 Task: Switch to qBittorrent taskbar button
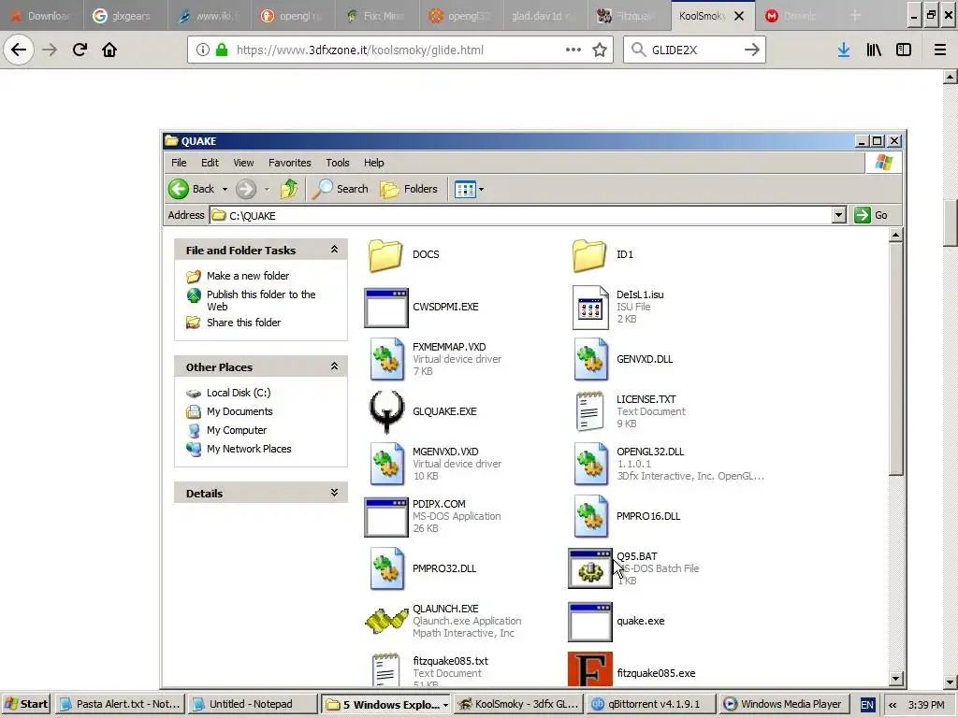tap(650, 705)
